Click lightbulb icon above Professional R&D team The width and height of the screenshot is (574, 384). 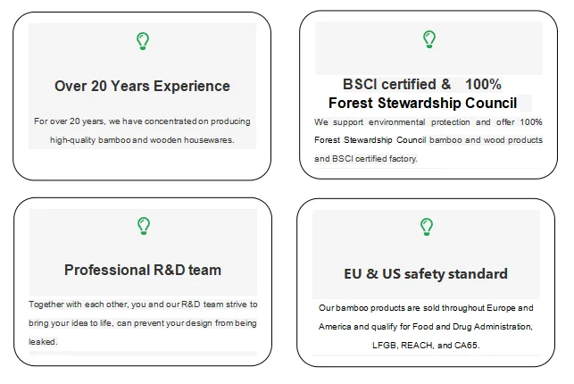(x=144, y=226)
